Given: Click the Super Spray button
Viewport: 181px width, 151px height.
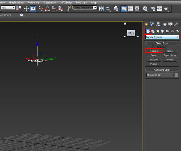Looking at the screenshot, I should point(170,55).
